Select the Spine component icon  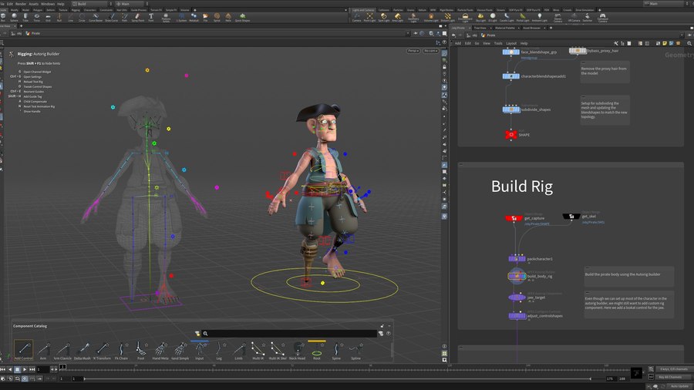pyautogui.click(x=336, y=350)
